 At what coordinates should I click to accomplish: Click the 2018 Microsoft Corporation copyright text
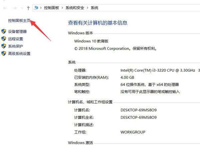[x=116, y=48]
